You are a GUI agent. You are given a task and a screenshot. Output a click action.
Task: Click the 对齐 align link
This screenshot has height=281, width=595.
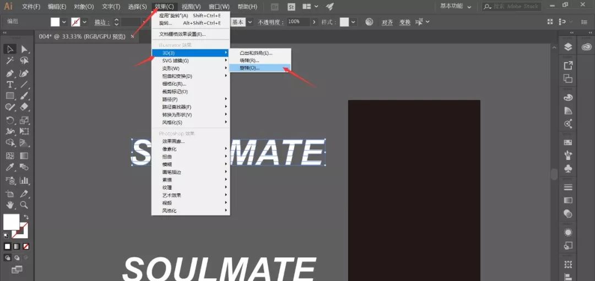click(387, 22)
